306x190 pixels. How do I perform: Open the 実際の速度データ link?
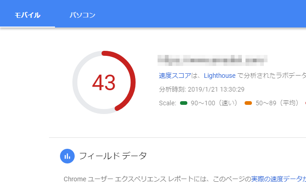[276, 179]
